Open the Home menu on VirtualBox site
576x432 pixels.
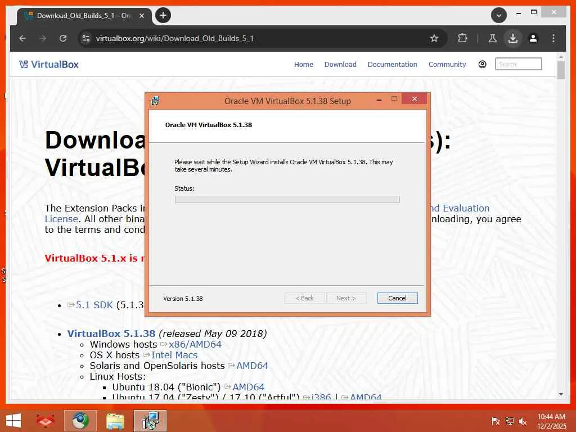click(303, 64)
